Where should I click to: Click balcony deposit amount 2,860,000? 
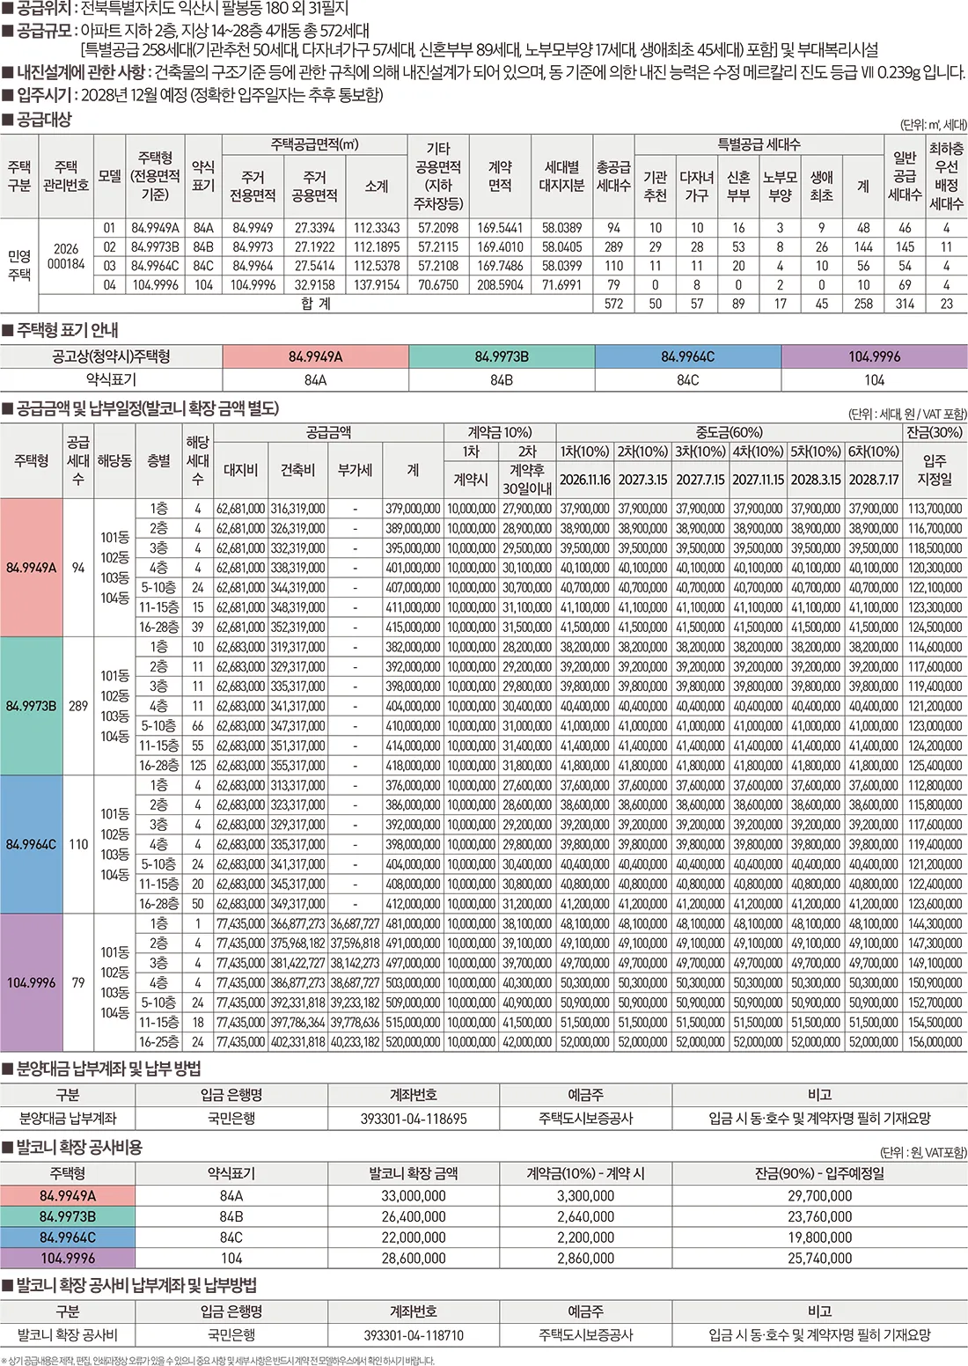tap(586, 1259)
